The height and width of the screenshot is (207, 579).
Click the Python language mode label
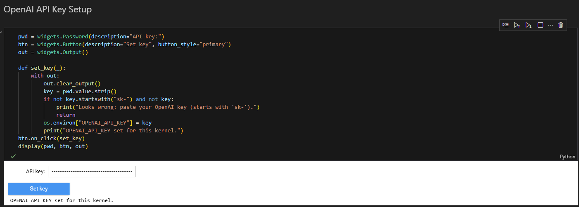click(x=567, y=157)
